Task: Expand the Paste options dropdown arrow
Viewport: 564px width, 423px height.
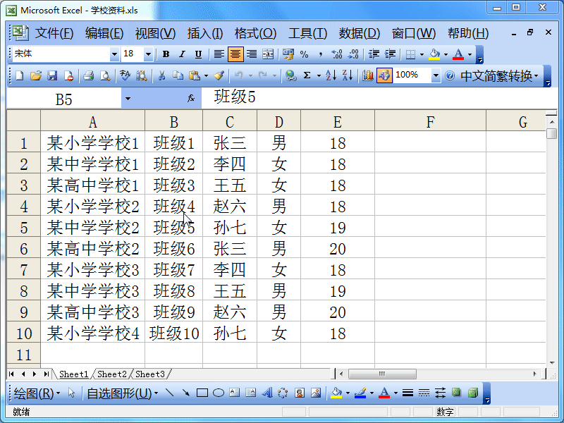Action: point(206,76)
